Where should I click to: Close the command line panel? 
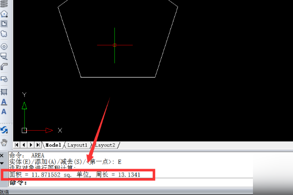pos(2,156)
